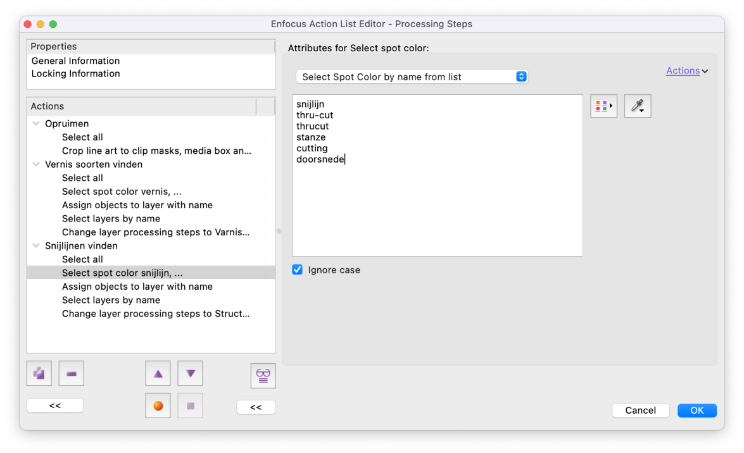This screenshot has height=453, width=744.
Task: Open the Actions link menu
Action: point(686,71)
